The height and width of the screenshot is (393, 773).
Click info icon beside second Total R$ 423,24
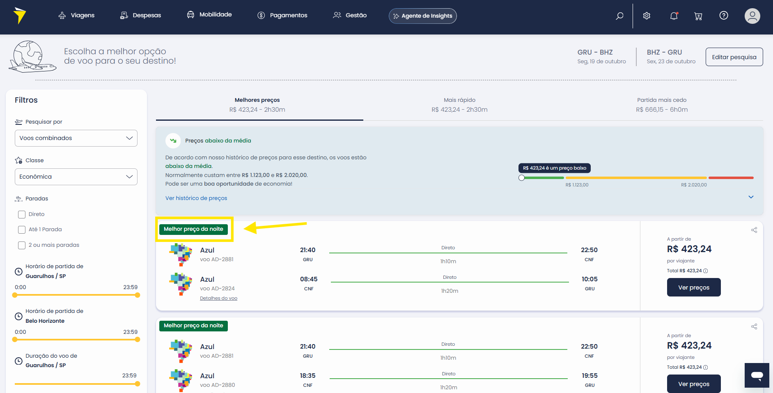coord(705,367)
